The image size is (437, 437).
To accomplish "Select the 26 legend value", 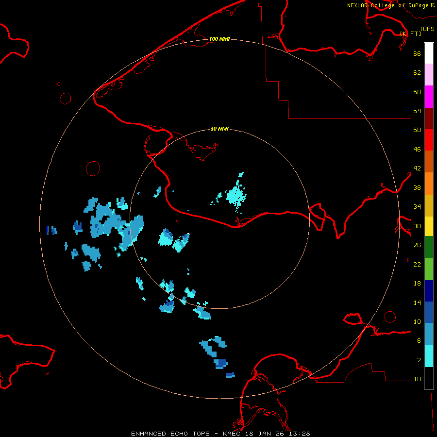I will click(417, 245).
